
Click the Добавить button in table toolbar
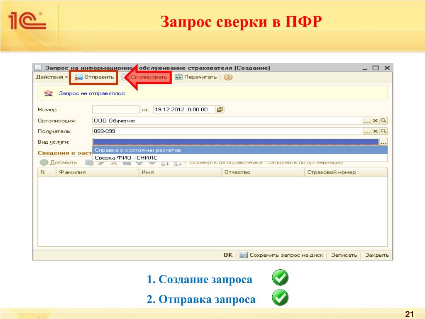click(x=59, y=162)
